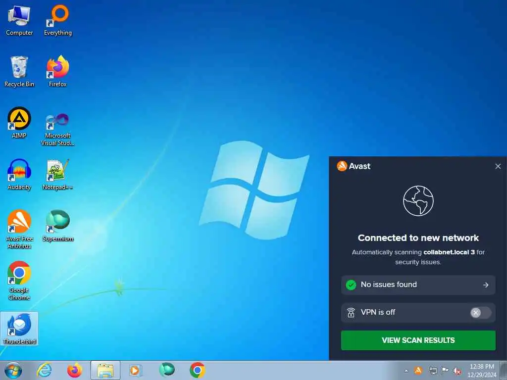Select the Recycle Bin icon
Image resolution: width=507 pixels, height=380 pixels.
(x=19, y=72)
